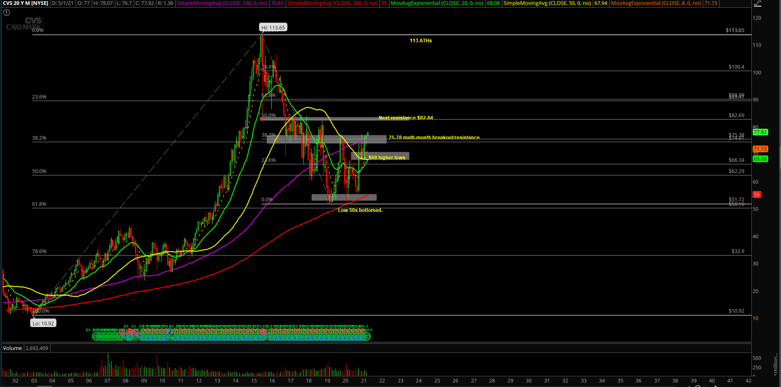Click the CVS 20 Y M symbol header

click(x=26, y=3)
